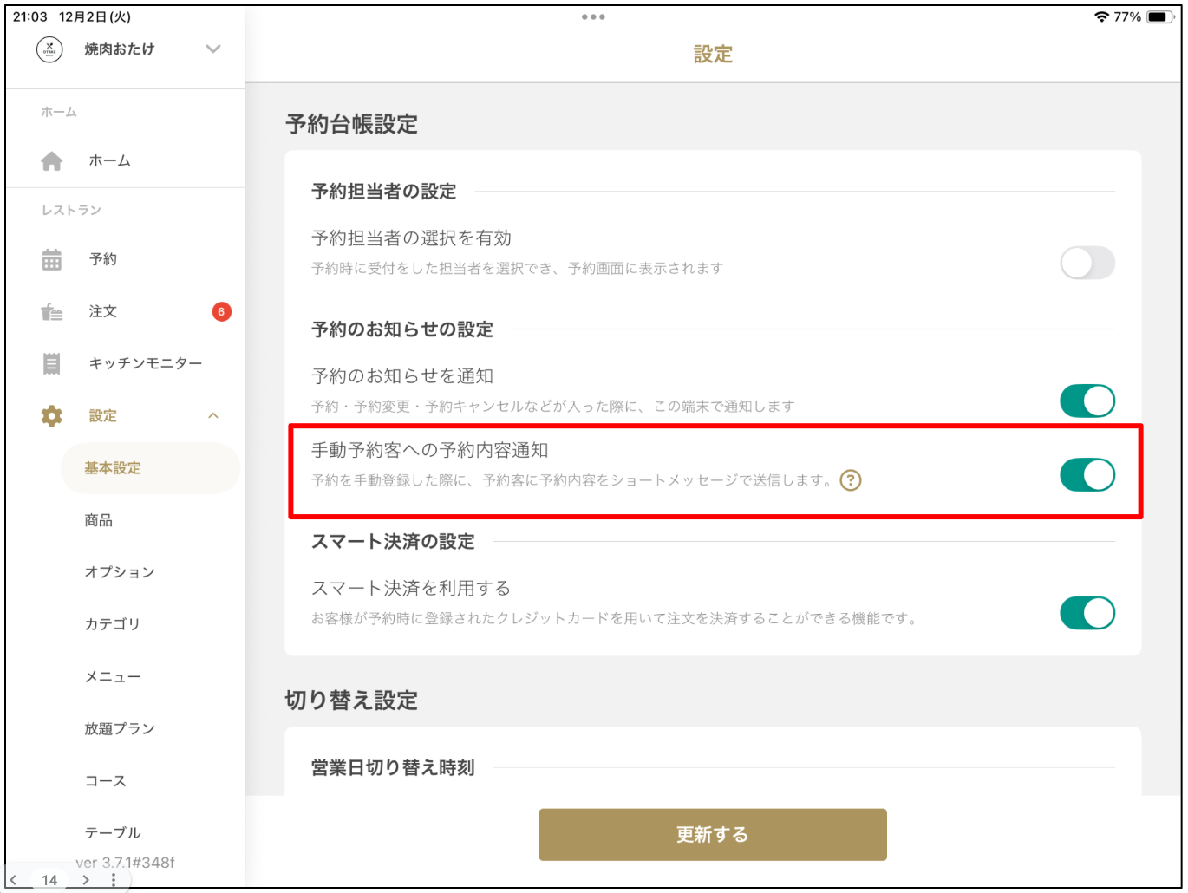Viewport: 1188px width, 893px height.
Task: Open the question mark help icon
Action: 852,480
